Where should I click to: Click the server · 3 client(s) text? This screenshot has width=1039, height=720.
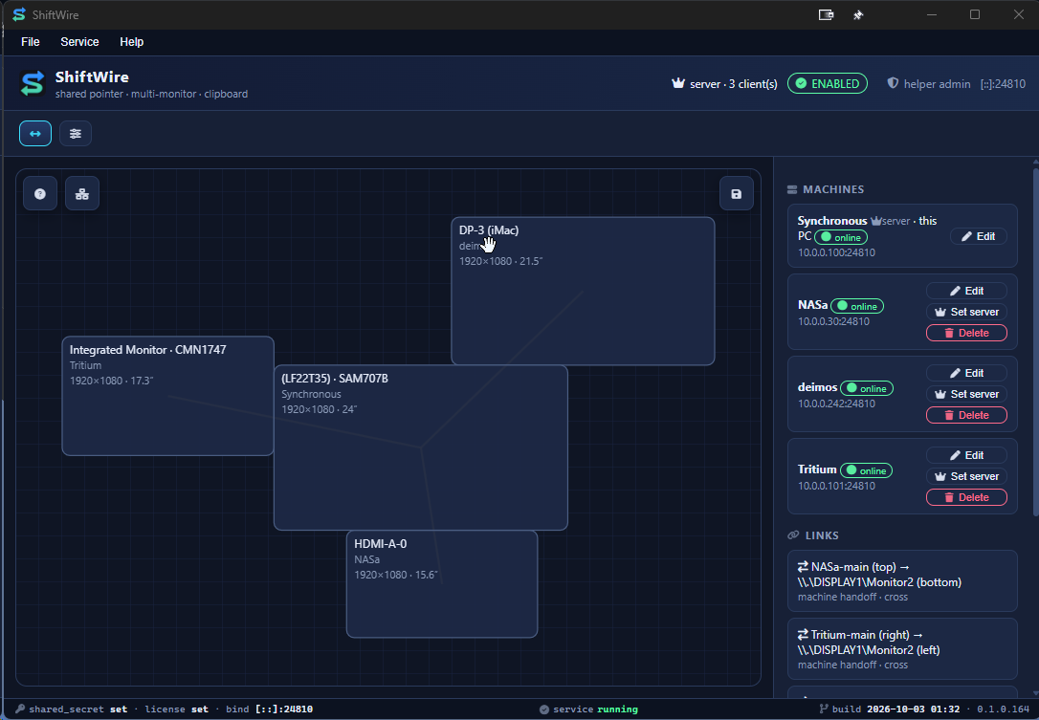734,84
